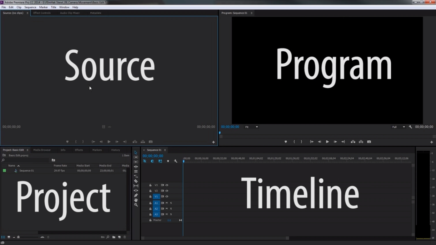Click the Export Frame camera icon in Program monitor
Image resolution: width=436 pixels, height=245 pixels.
tap(369, 141)
